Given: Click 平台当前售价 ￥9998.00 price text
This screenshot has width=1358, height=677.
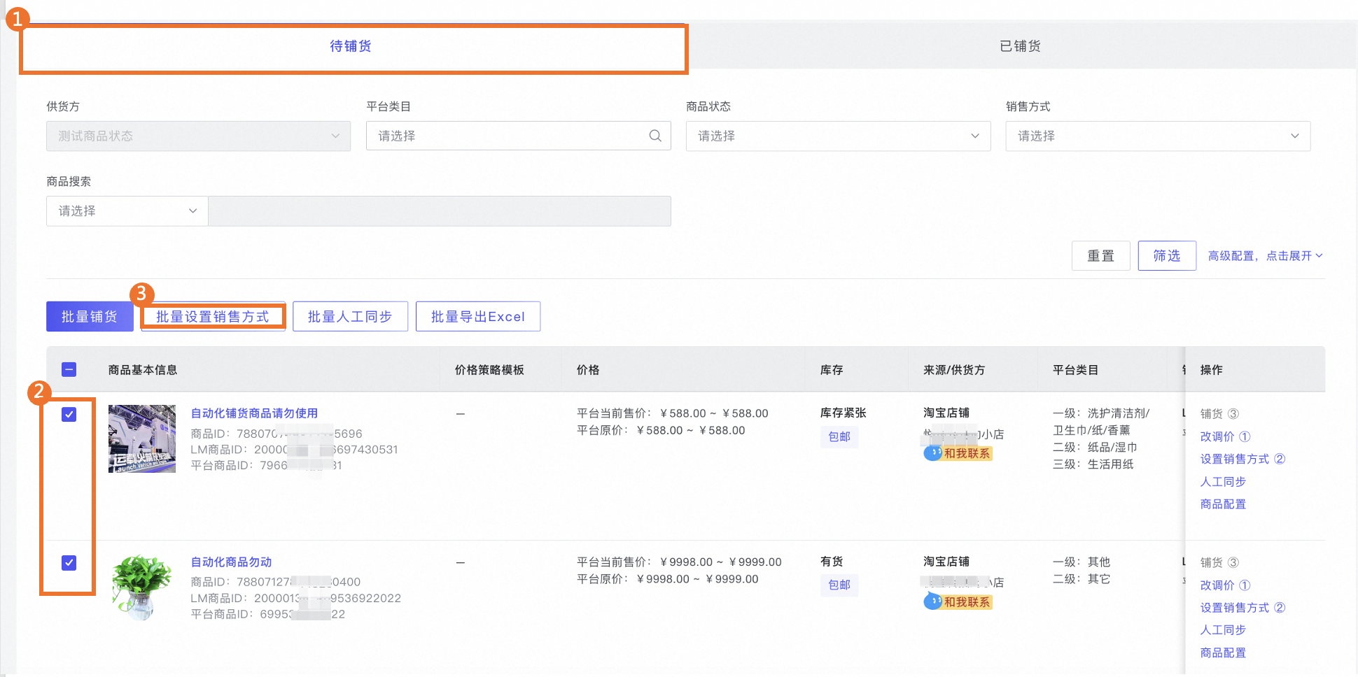Looking at the screenshot, I should click(x=679, y=562).
